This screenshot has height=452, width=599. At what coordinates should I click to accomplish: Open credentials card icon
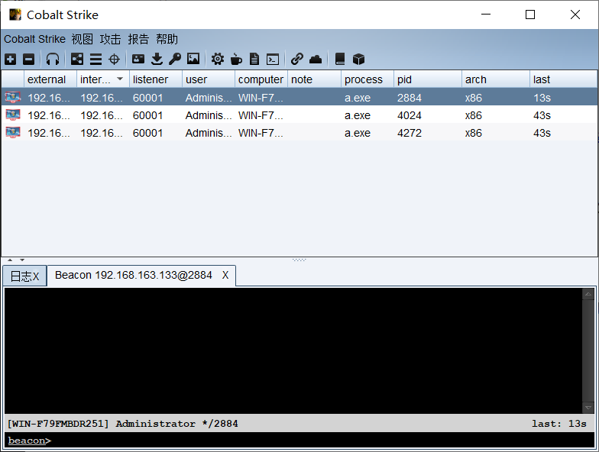click(x=138, y=59)
